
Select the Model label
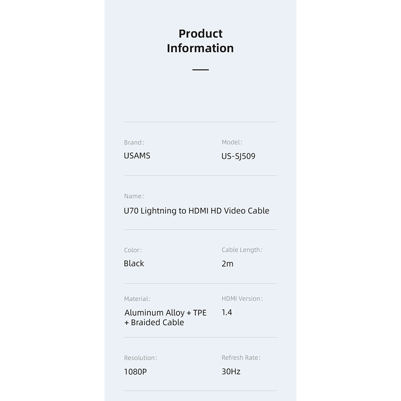pos(232,142)
